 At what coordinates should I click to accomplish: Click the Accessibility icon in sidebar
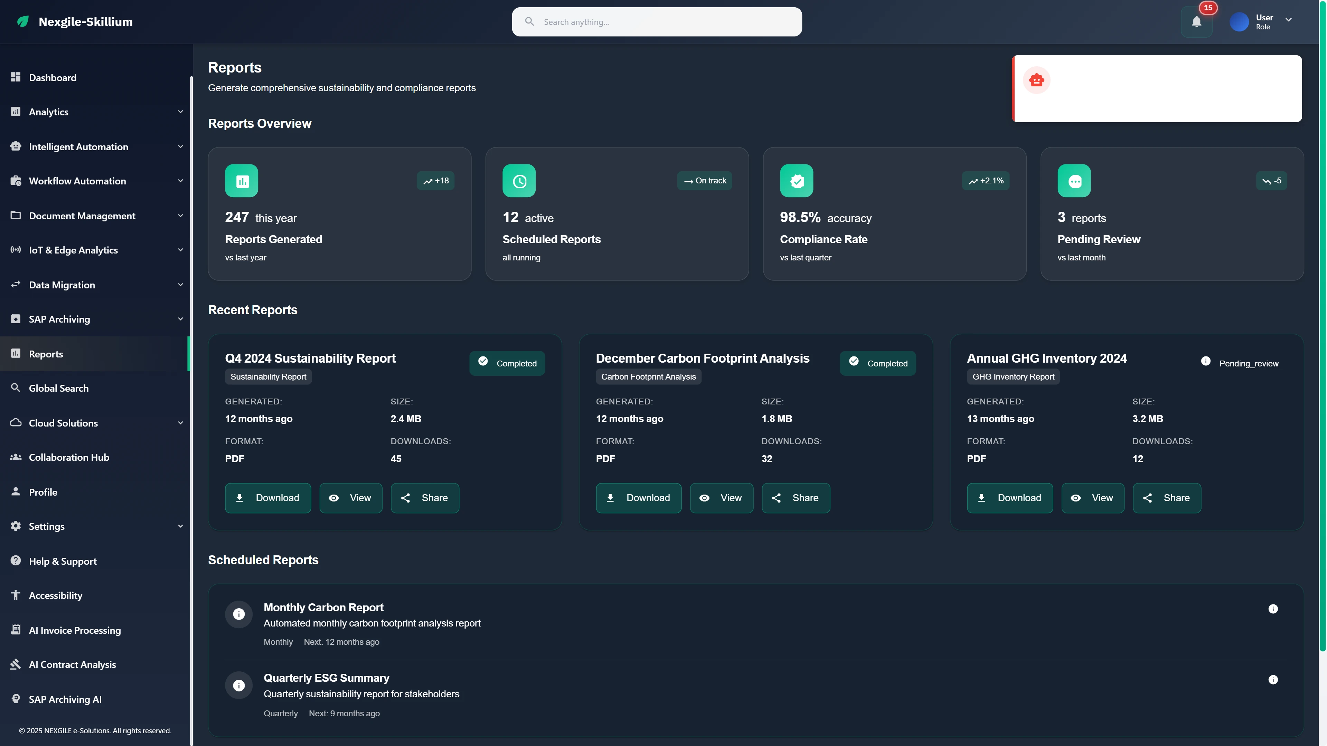[x=16, y=595]
